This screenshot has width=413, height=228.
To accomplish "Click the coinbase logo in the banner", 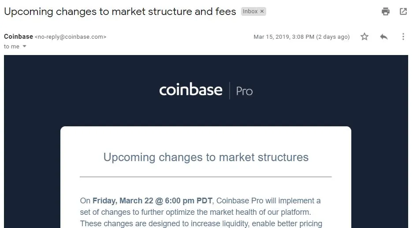I will point(191,90).
